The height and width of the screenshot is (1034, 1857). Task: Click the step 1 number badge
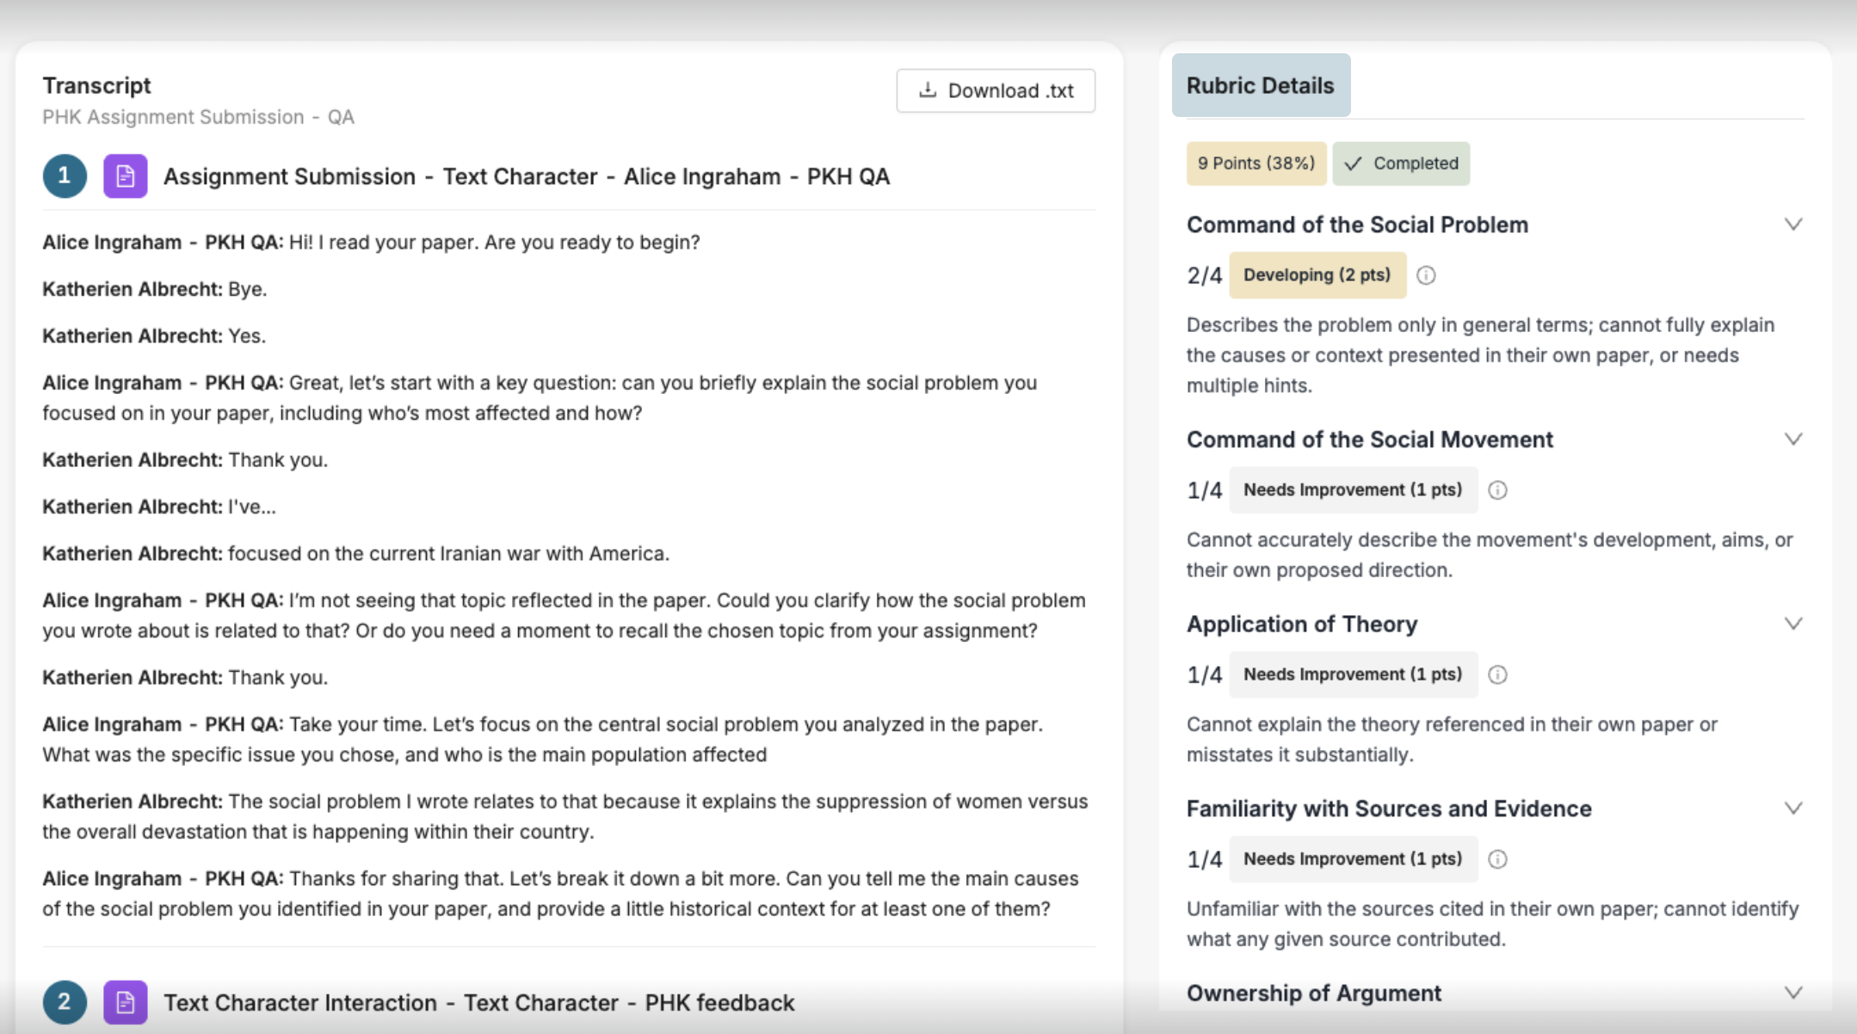pos(65,176)
